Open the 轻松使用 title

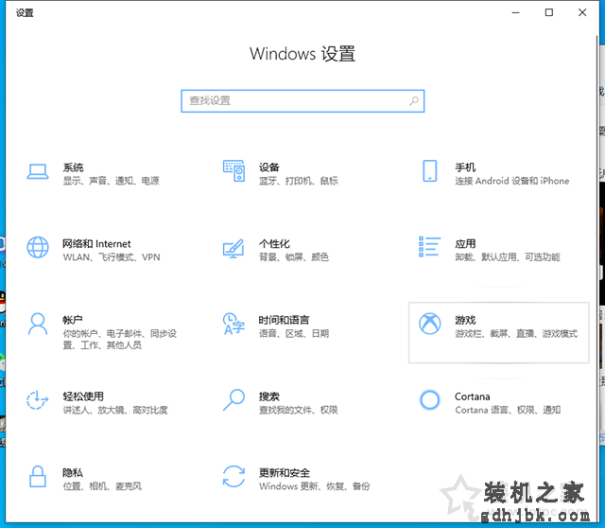(x=83, y=396)
